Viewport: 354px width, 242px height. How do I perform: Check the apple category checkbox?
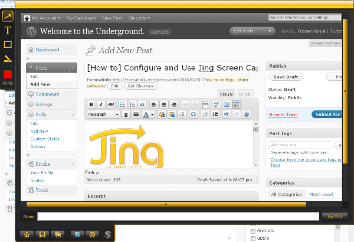(253, 239)
